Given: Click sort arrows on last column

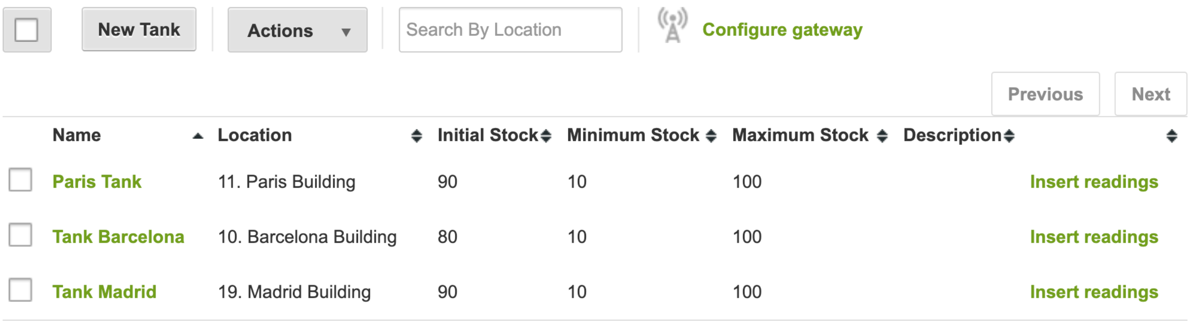Looking at the screenshot, I should click(1171, 136).
